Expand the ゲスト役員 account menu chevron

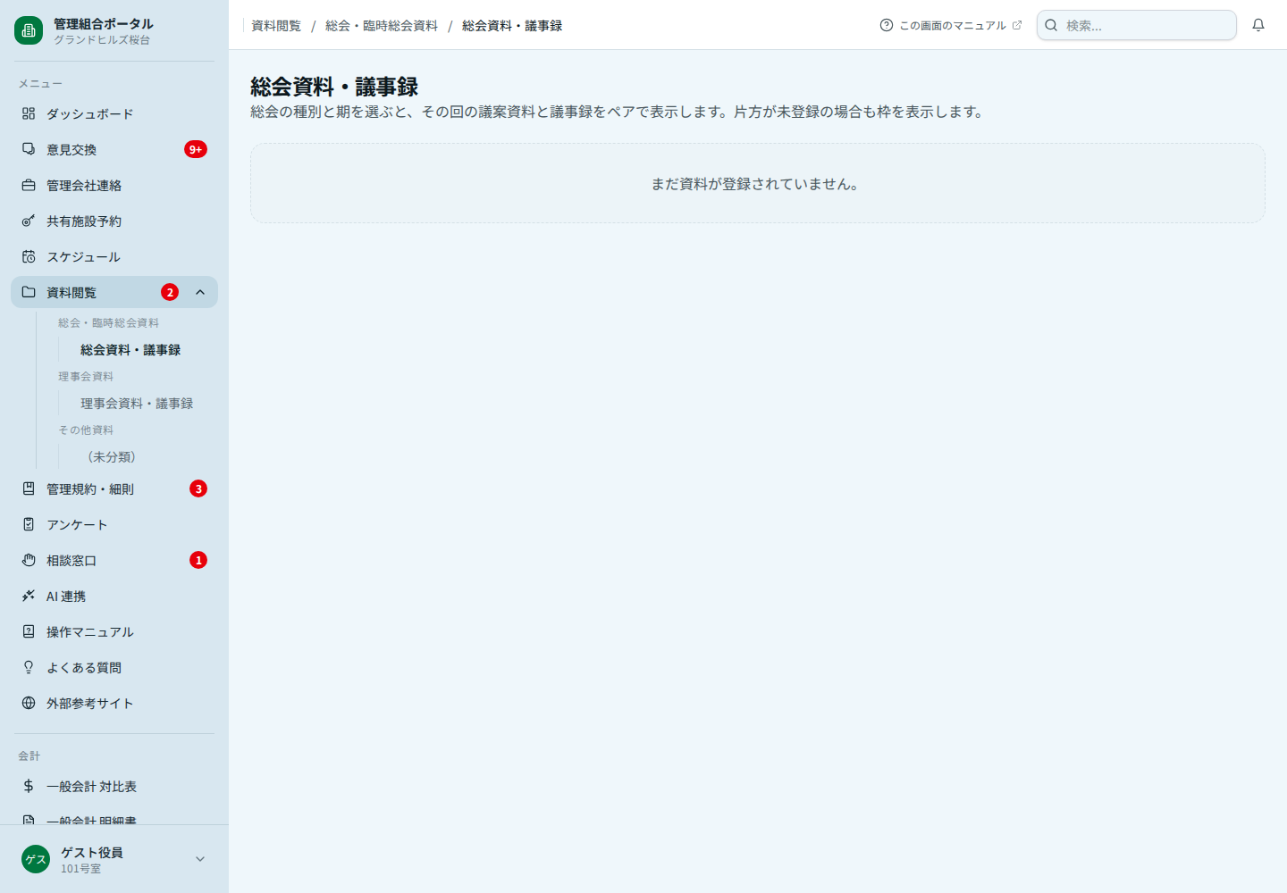200,859
